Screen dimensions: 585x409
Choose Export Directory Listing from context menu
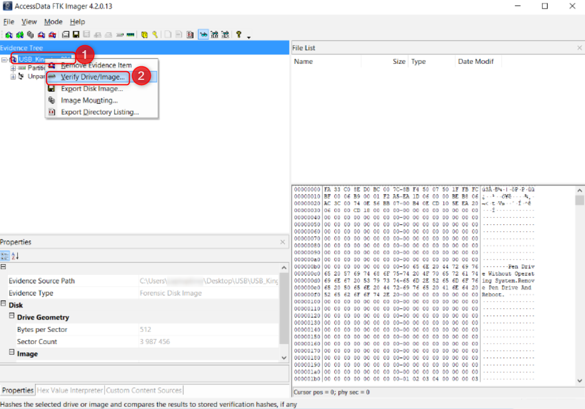pyautogui.click(x=100, y=112)
